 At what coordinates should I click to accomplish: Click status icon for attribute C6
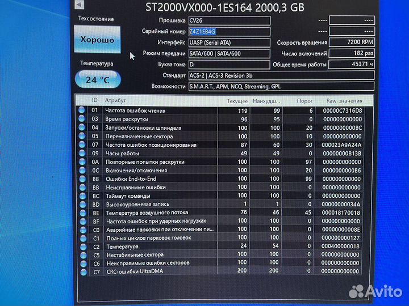click(x=84, y=263)
